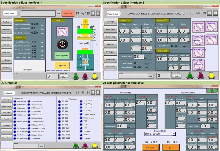Click the red Error lamp in interface 2

click(x=200, y=76)
